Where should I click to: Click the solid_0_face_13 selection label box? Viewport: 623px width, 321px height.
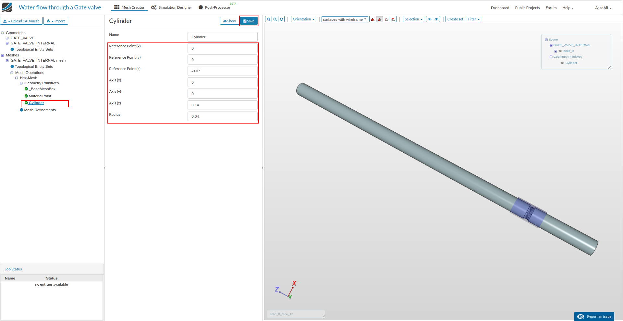coord(296,314)
